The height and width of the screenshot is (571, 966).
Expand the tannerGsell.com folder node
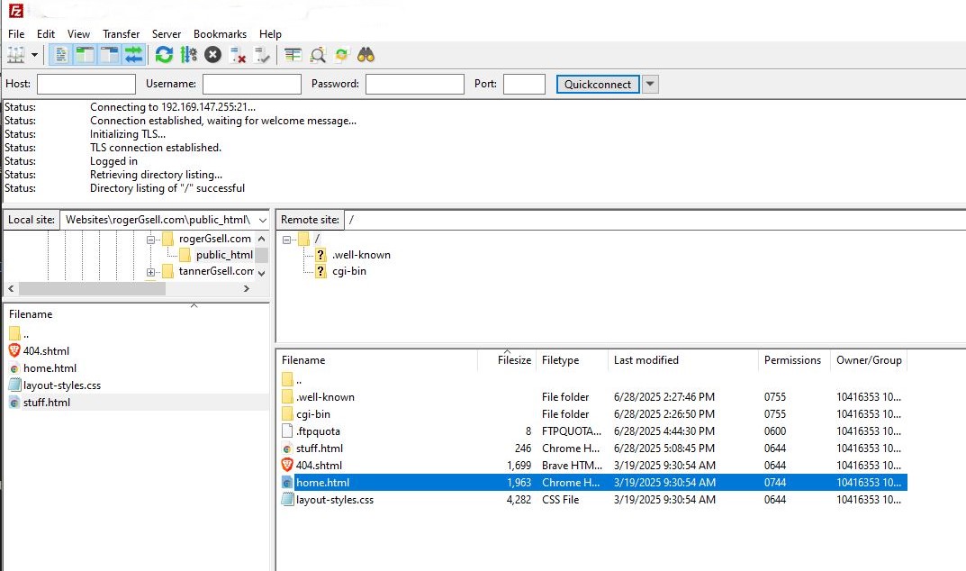[x=151, y=271]
